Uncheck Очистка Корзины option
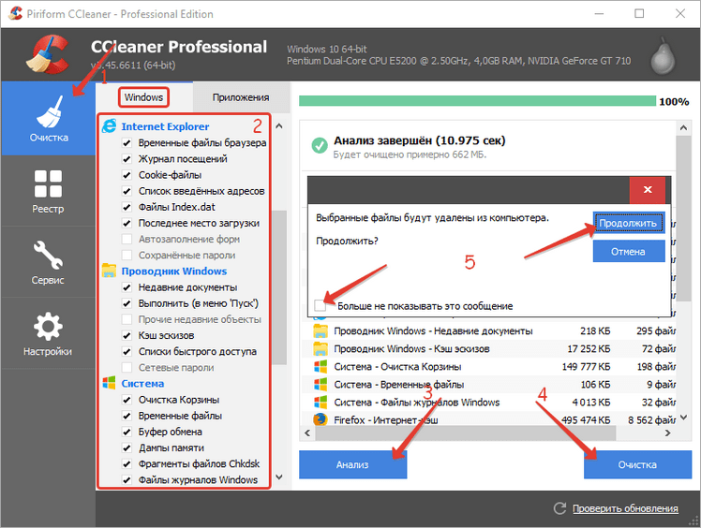The width and height of the screenshot is (701, 528). click(127, 400)
